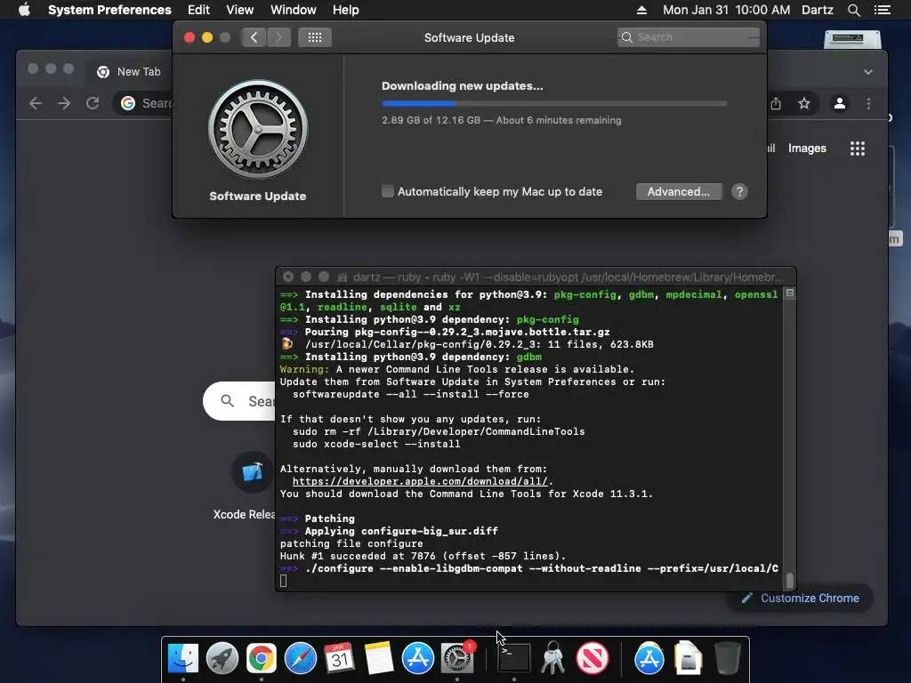Open the System Preferences menu
Image resolution: width=911 pixels, height=683 pixels.
(x=109, y=10)
